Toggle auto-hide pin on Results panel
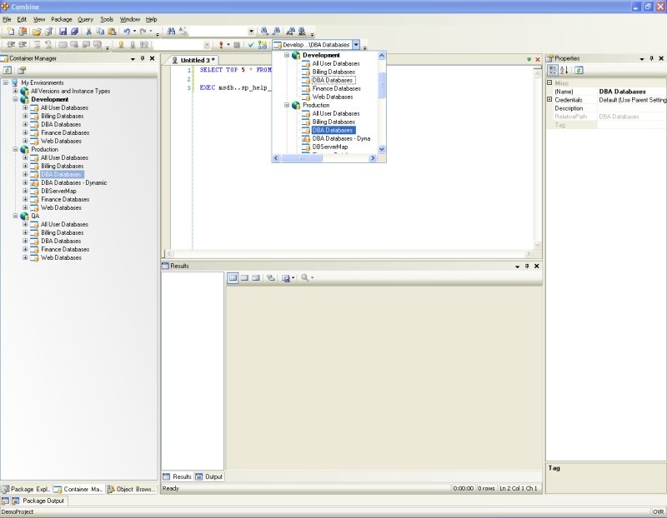 tap(526, 266)
